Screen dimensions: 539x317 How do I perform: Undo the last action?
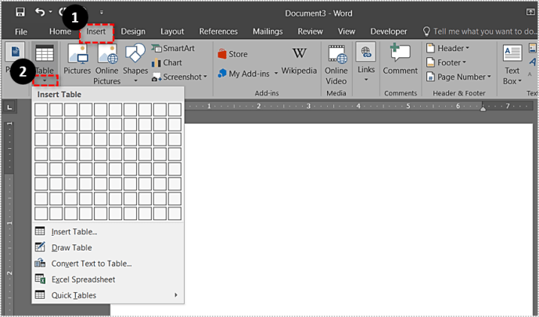click(x=40, y=13)
